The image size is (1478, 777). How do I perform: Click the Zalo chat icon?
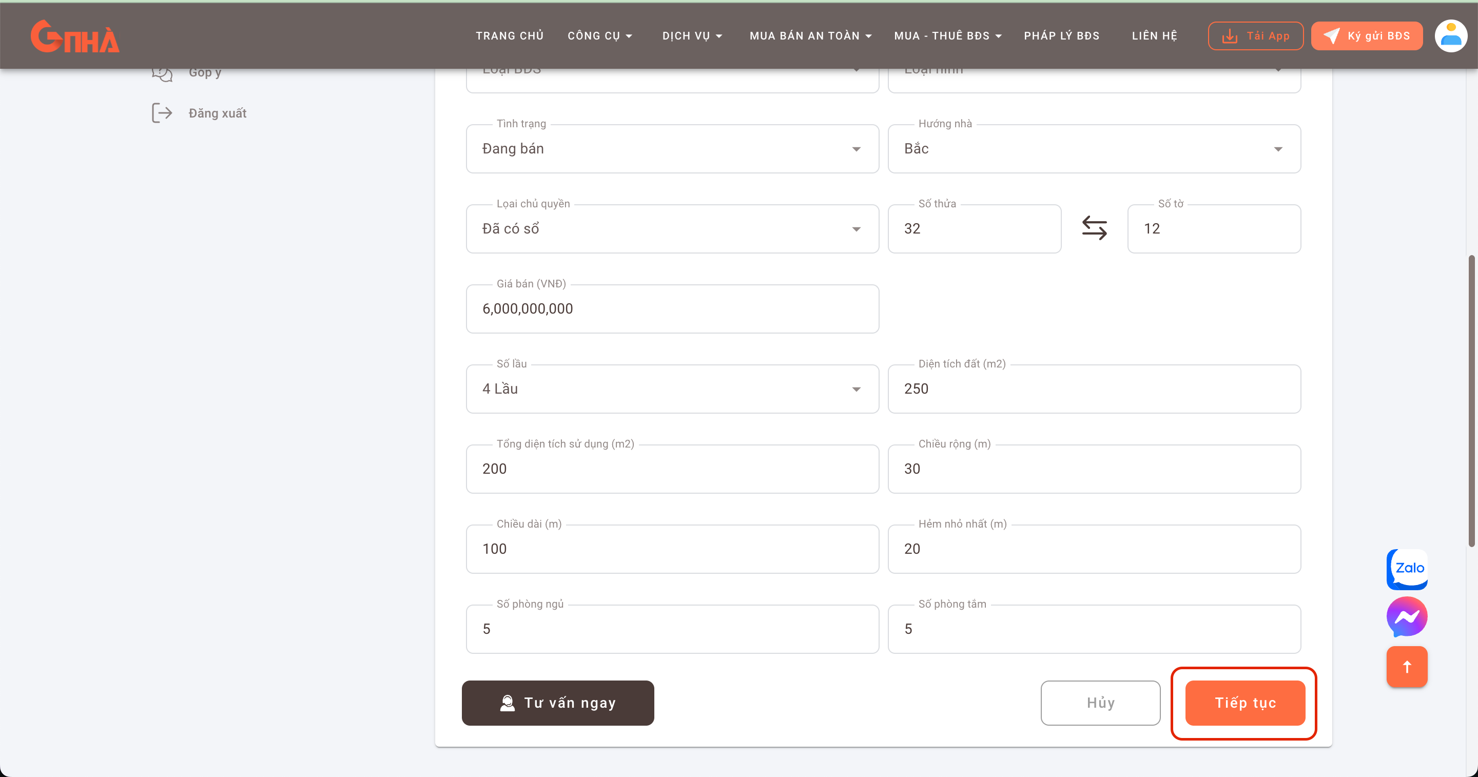coord(1407,569)
